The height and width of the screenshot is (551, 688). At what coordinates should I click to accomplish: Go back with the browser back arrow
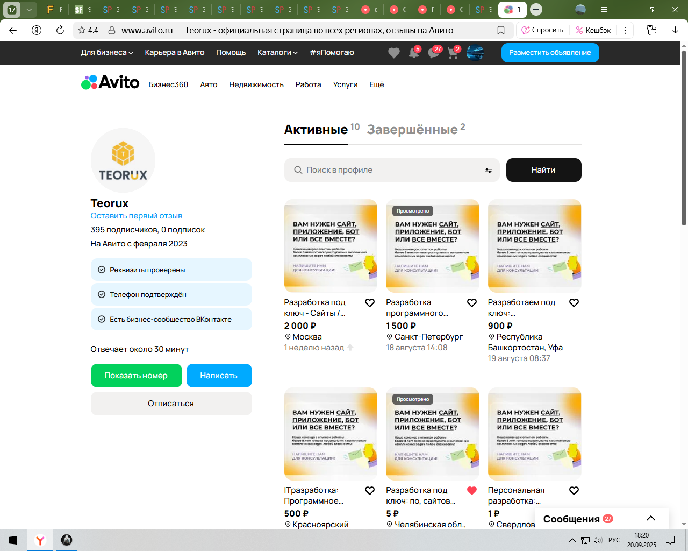pos(13,30)
